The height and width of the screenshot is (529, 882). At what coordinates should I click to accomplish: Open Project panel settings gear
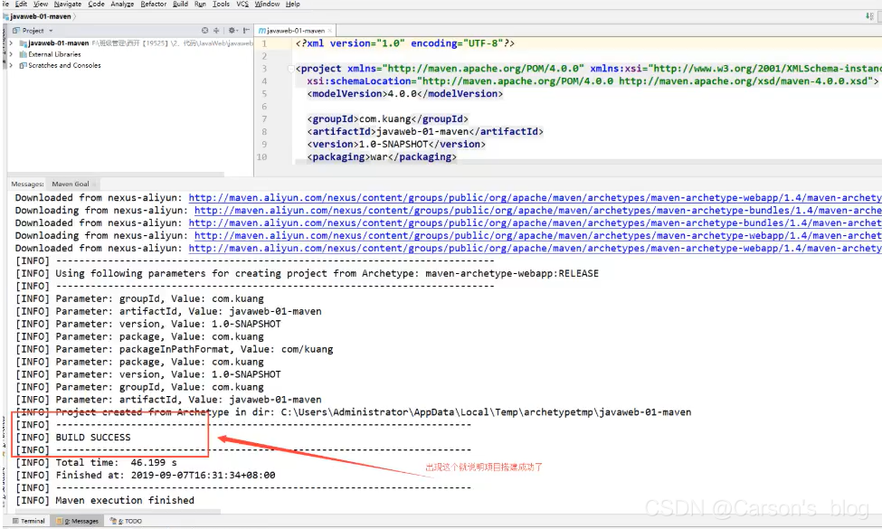(x=232, y=31)
